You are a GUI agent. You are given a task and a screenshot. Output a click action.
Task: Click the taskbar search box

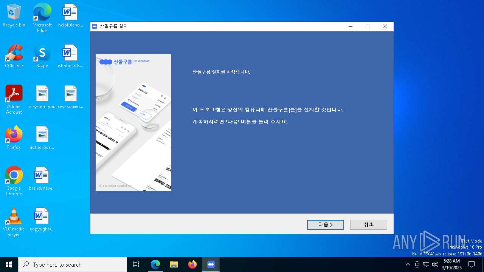73,264
